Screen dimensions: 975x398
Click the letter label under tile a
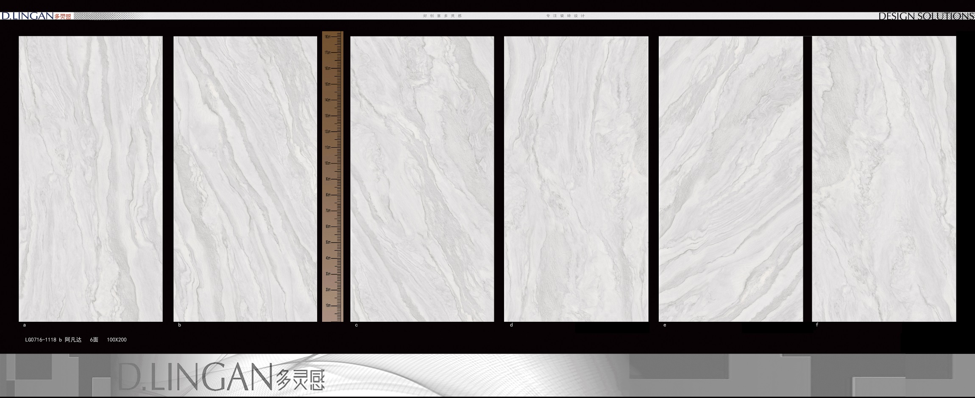pos(25,325)
